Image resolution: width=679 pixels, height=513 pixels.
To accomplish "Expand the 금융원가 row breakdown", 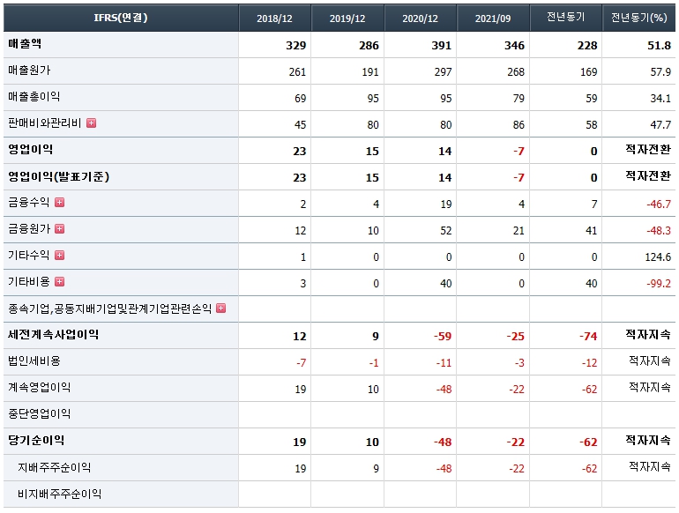I will [59, 229].
